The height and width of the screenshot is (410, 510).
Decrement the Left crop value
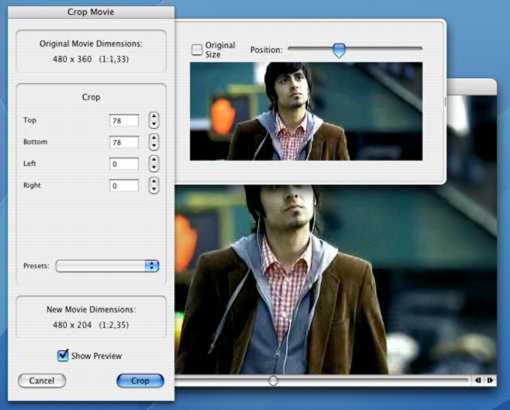(x=154, y=168)
